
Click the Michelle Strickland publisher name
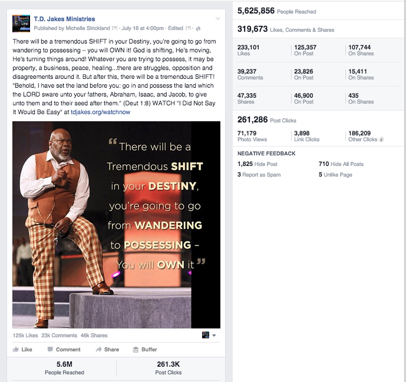coord(88,28)
